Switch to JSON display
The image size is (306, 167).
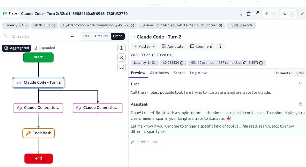[x=299, y=73]
